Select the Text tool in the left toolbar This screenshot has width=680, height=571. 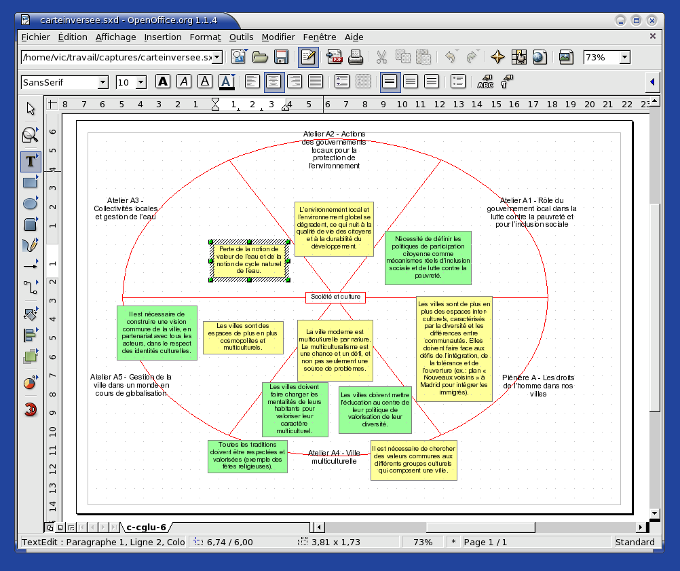click(x=30, y=162)
